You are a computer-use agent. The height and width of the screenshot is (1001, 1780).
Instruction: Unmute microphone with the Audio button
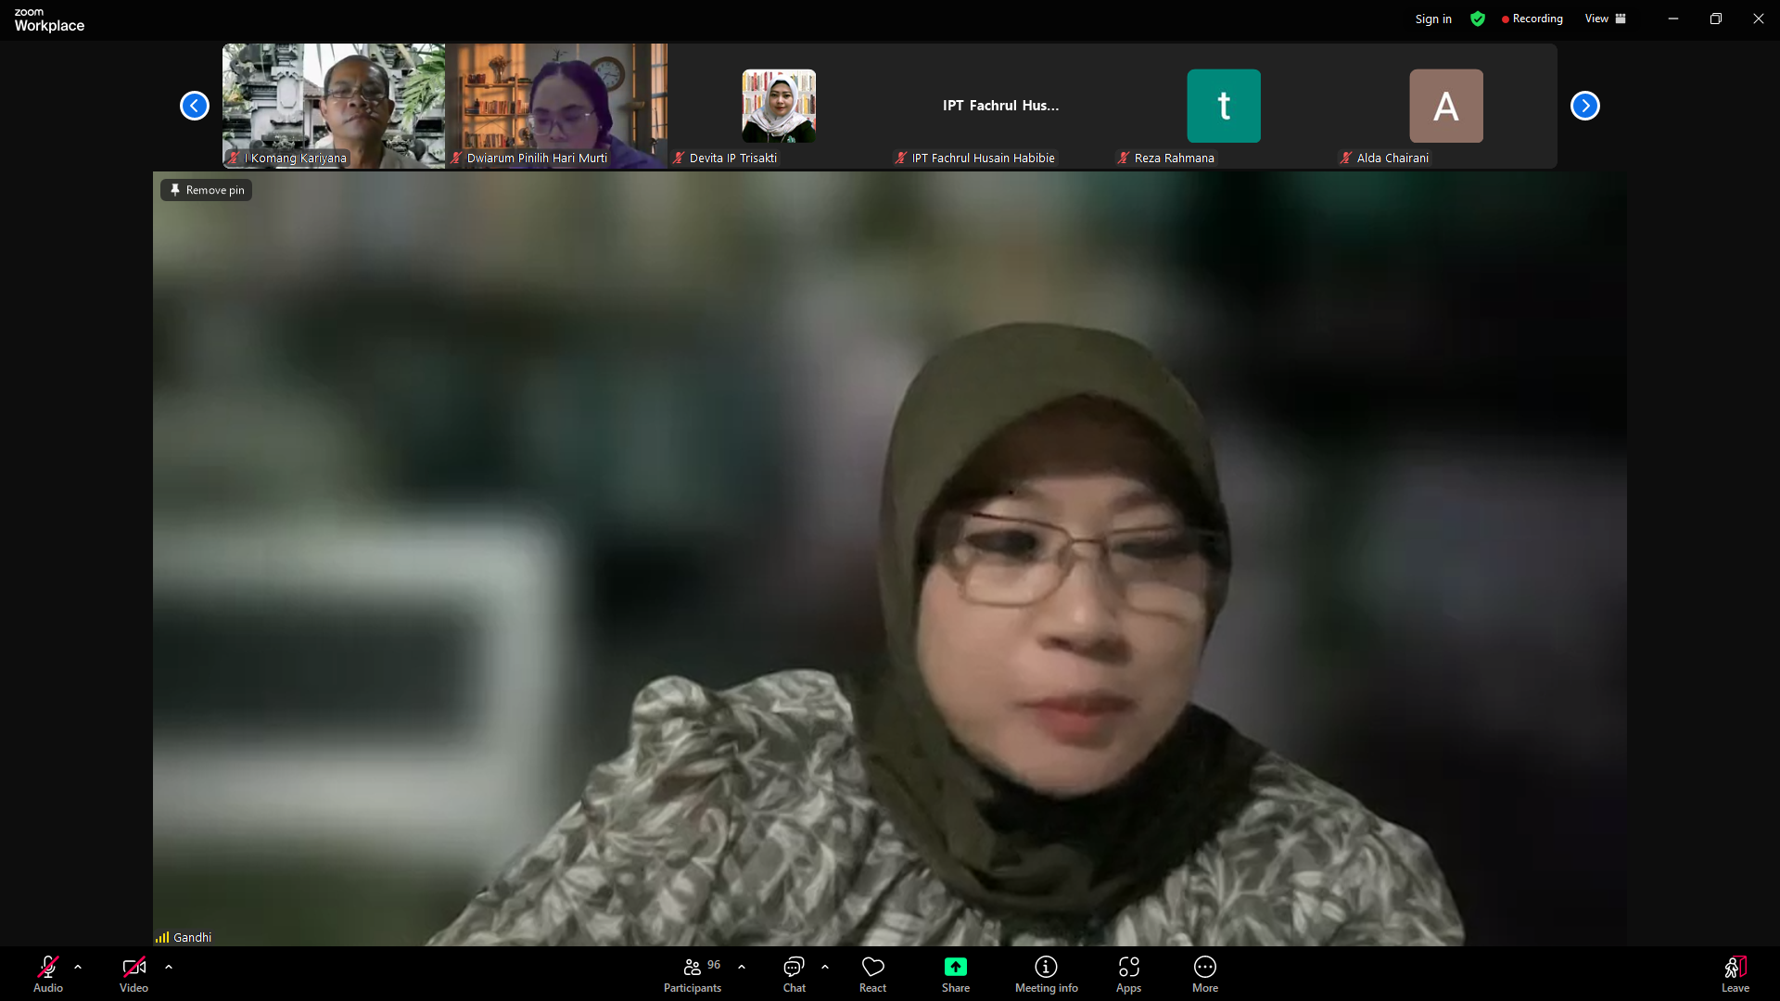point(48,973)
